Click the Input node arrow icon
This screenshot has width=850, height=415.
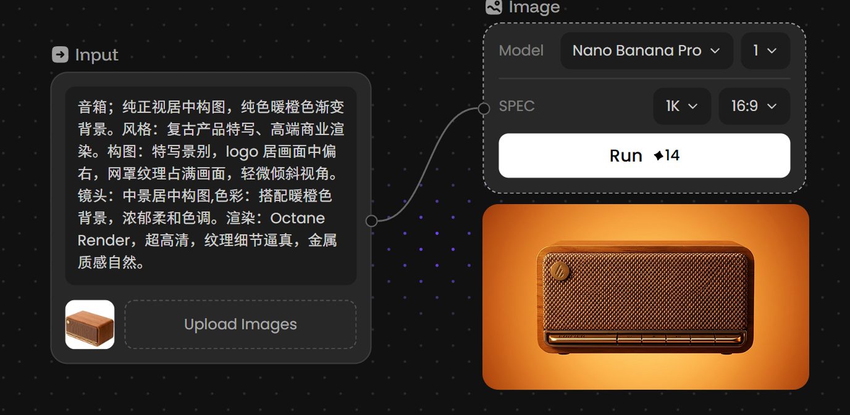pyautogui.click(x=60, y=55)
